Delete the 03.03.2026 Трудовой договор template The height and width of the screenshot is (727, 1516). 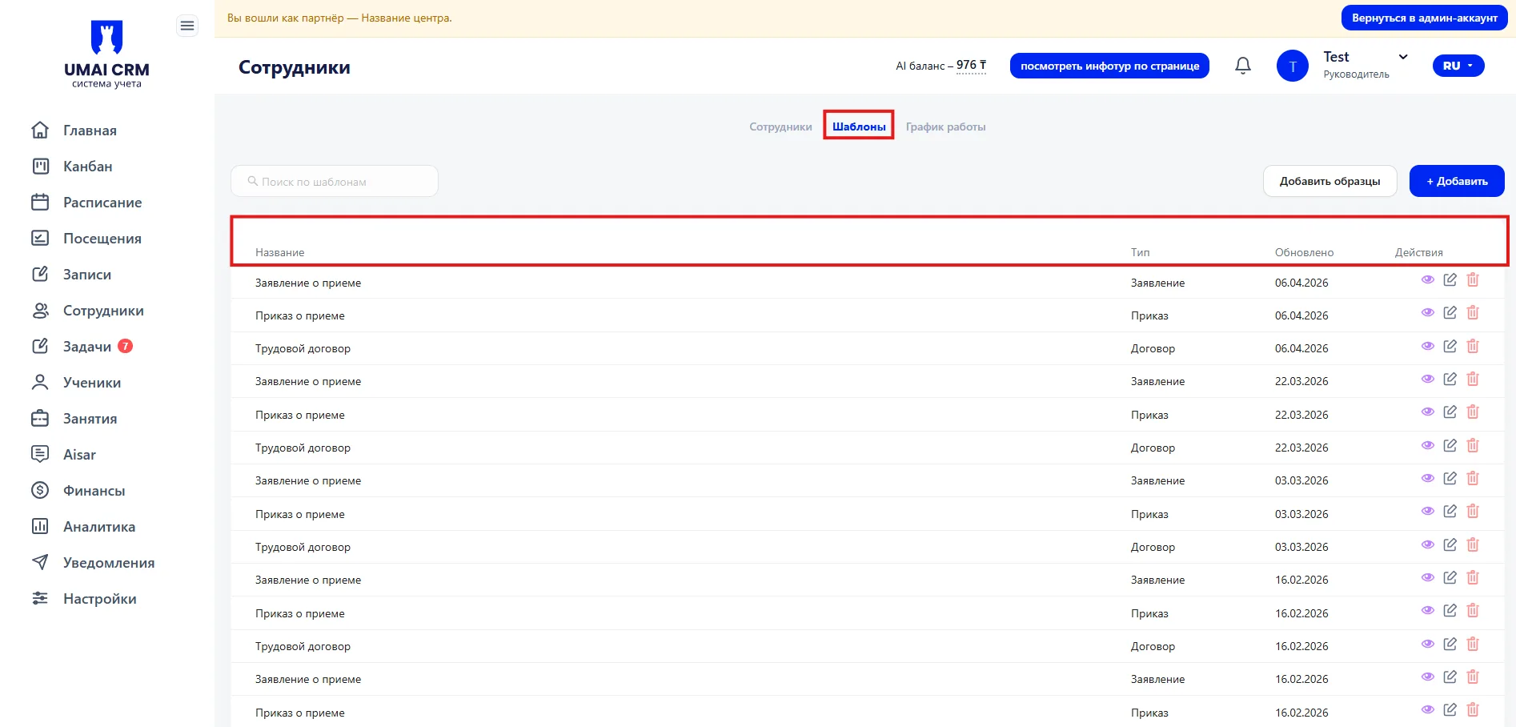pos(1473,544)
